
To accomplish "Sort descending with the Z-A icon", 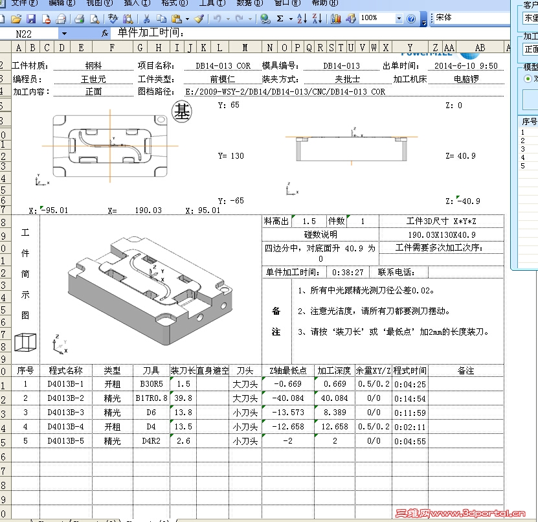I will 317,19.
